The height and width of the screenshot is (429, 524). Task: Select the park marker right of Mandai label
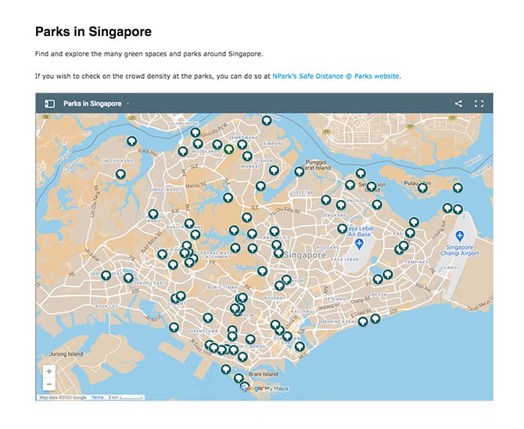(274, 170)
